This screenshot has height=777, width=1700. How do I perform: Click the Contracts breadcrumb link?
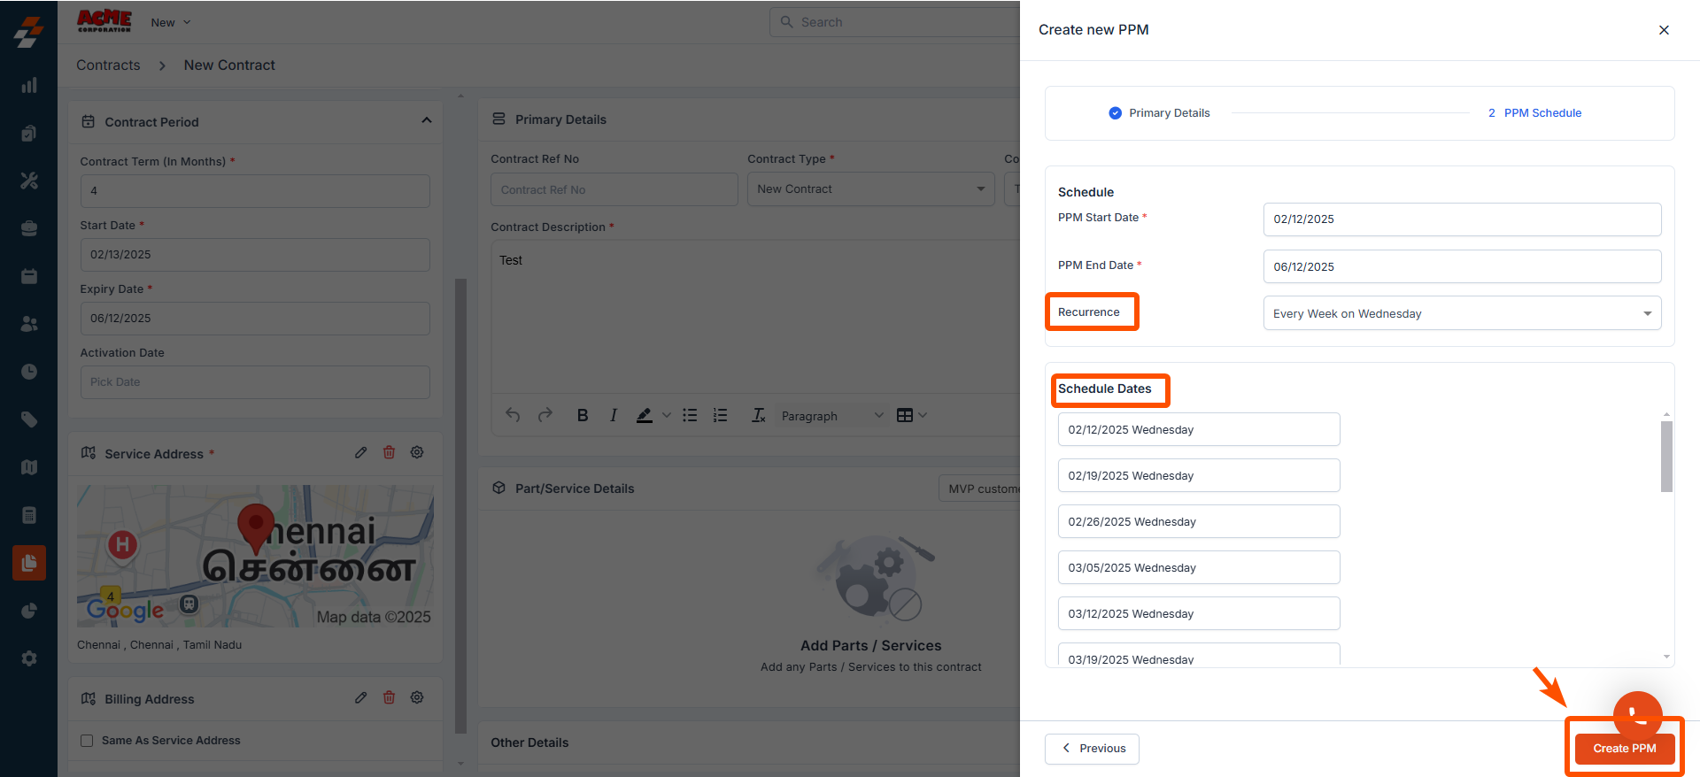pyautogui.click(x=108, y=65)
